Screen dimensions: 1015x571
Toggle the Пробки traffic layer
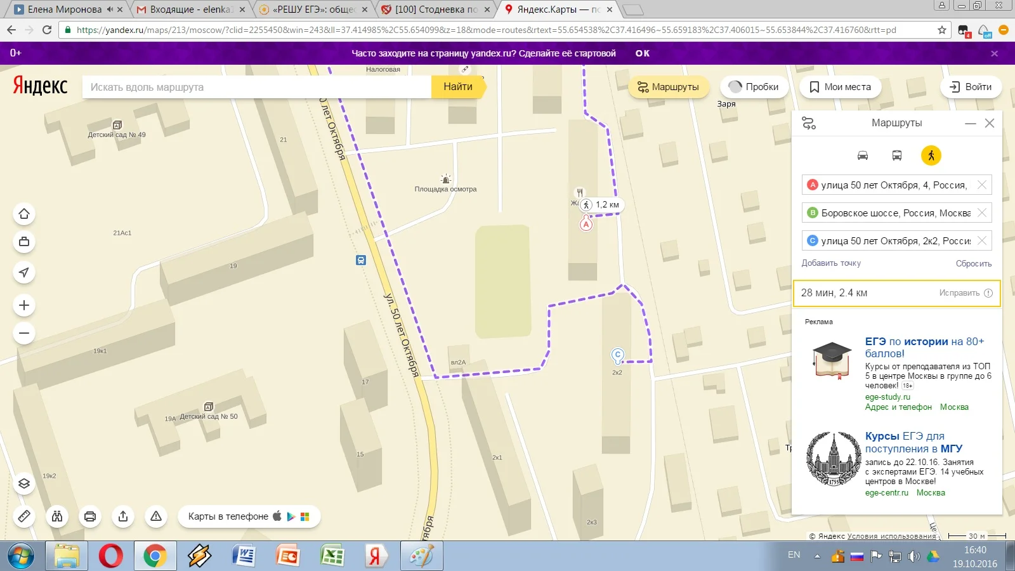tap(754, 87)
